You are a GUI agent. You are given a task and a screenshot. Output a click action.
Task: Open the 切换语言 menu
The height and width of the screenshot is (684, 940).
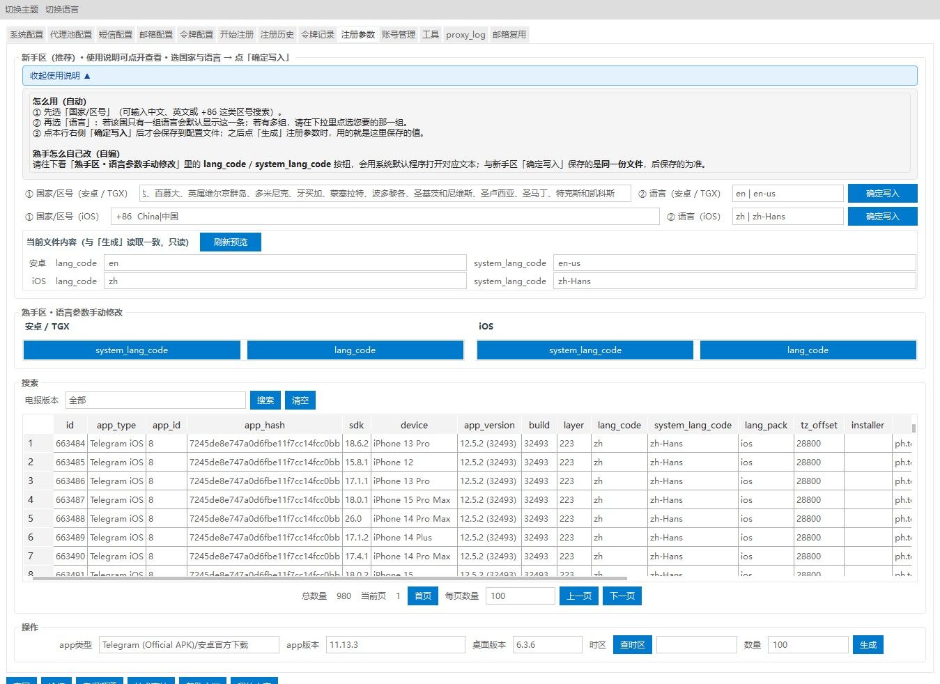tap(62, 10)
